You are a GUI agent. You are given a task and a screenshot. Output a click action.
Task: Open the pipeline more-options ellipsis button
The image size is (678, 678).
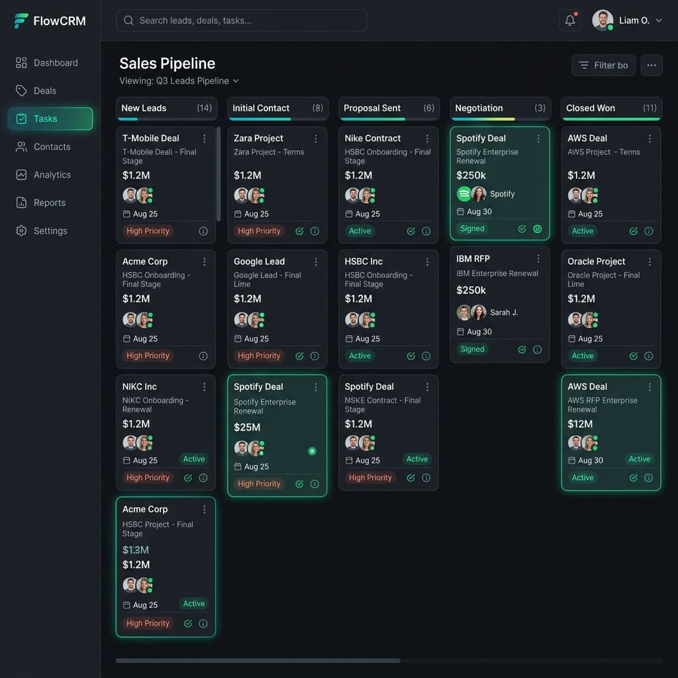(652, 66)
